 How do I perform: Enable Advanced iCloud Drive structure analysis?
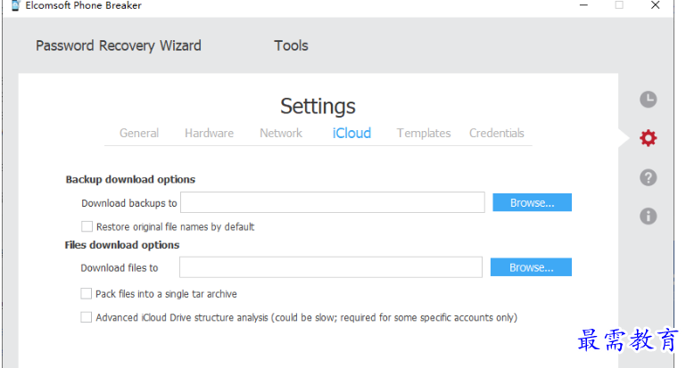point(87,317)
